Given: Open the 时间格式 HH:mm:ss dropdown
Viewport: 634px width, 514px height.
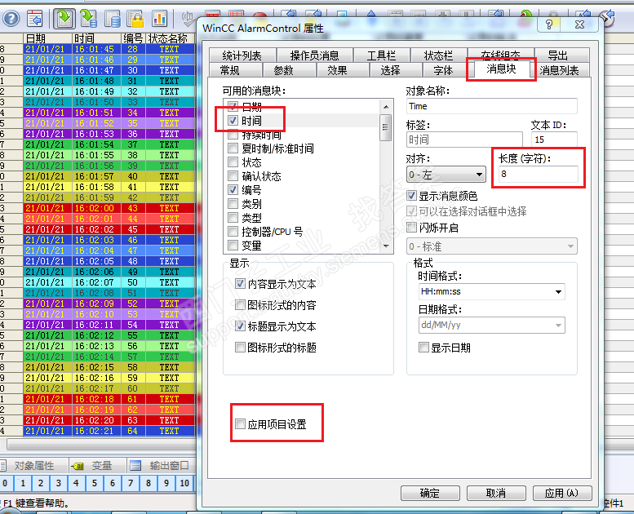Looking at the screenshot, I should pos(491,291).
